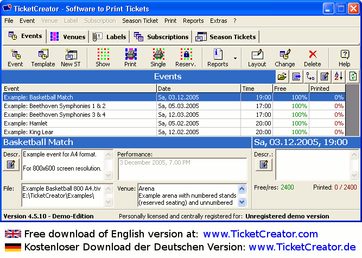Image resolution: width=362 pixels, height=258 pixels.
Task: Select the Example: Hamlet event row
Action: coord(79,123)
